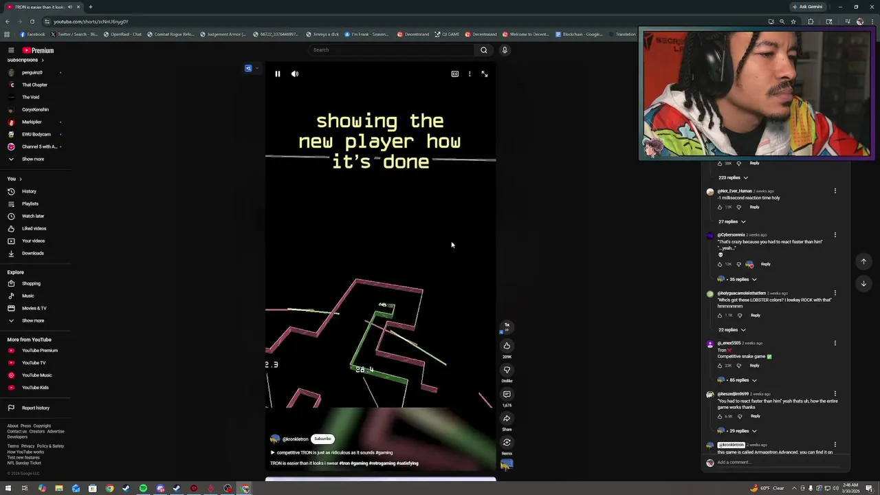Open the Windows Start menu
Screen dimensions: 880x495
(8, 489)
